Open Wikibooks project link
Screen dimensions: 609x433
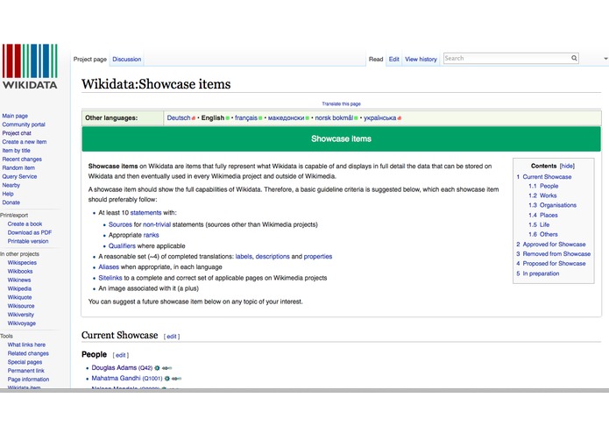20,271
